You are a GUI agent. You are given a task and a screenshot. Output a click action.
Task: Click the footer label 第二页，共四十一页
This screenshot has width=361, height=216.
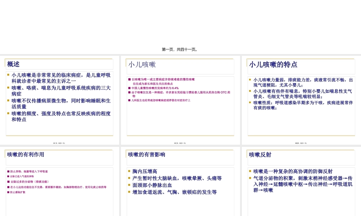60,143
